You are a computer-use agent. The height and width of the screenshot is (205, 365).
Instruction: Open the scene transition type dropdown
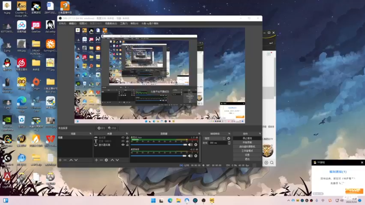pos(214,138)
